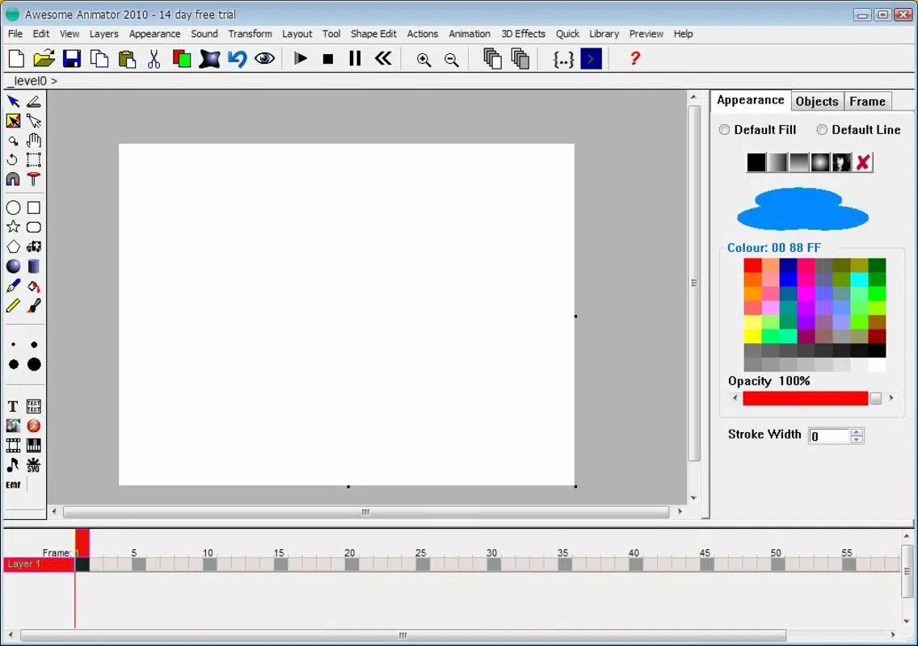Open the Library menu
The height and width of the screenshot is (646, 918).
(604, 34)
